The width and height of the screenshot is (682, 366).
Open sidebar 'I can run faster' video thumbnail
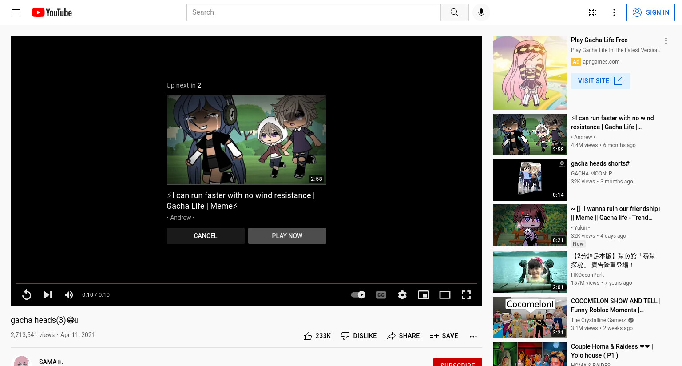[530, 135]
